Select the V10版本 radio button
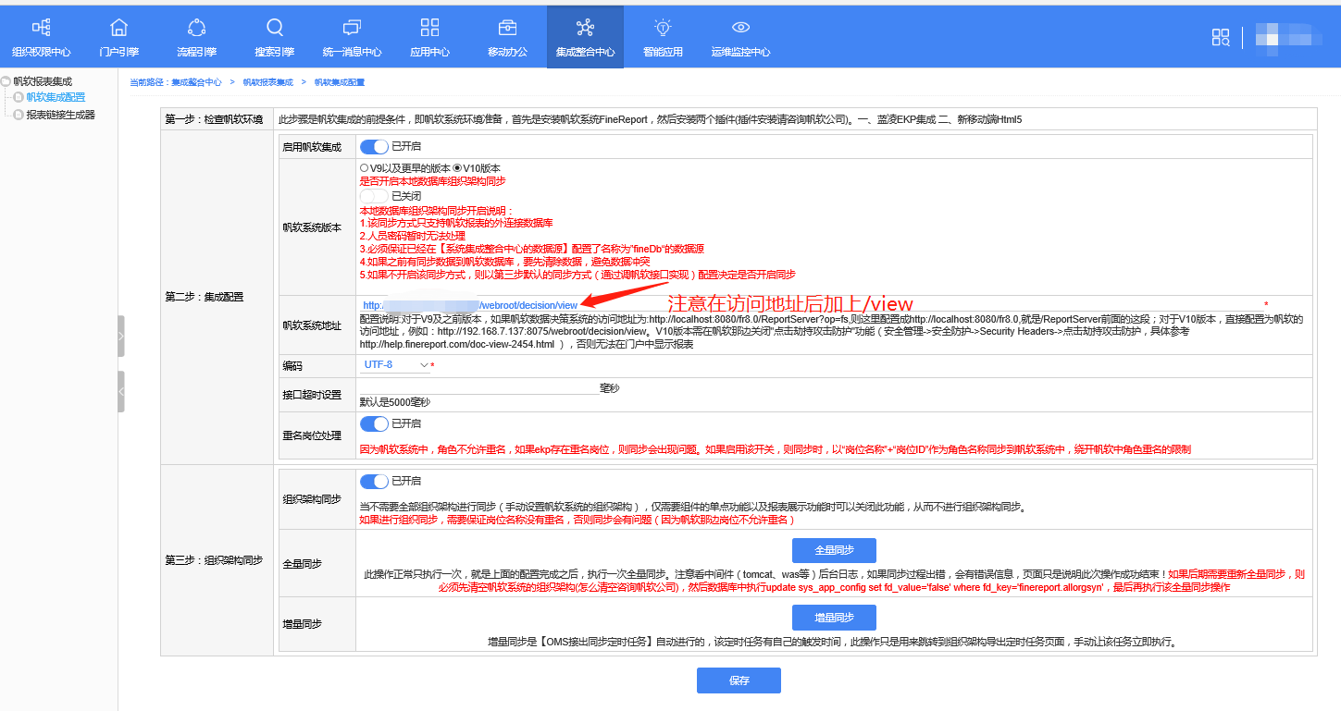Viewport: 1341px width, 711px height. pyautogui.click(x=457, y=168)
